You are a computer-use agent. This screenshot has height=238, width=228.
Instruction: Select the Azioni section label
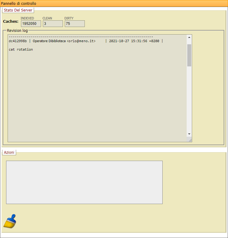(9, 152)
